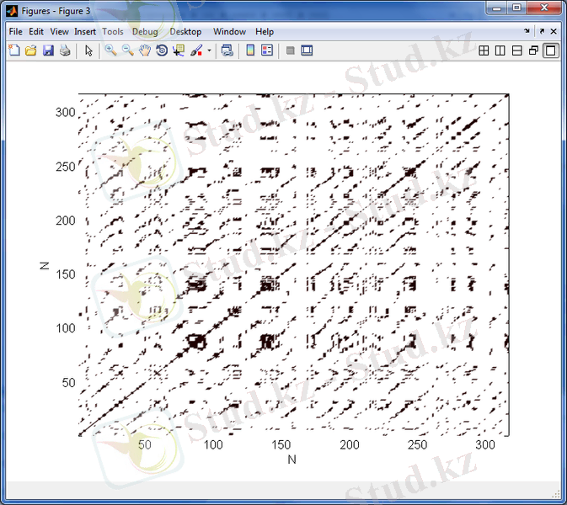
Task: Switch to tiled figure layout icon
Action: (x=484, y=50)
